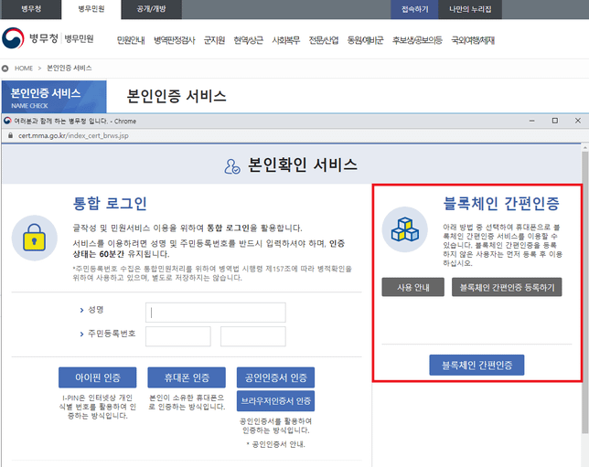Maximize the popup Chrome window

tap(555, 121)
